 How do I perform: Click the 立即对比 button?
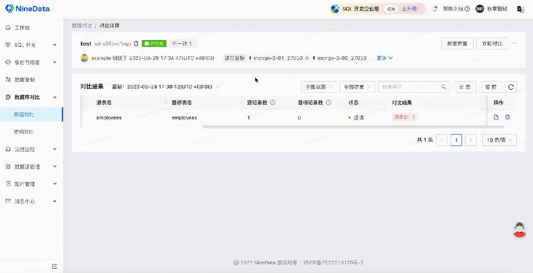pyautogui.click(x=492, y=43)
